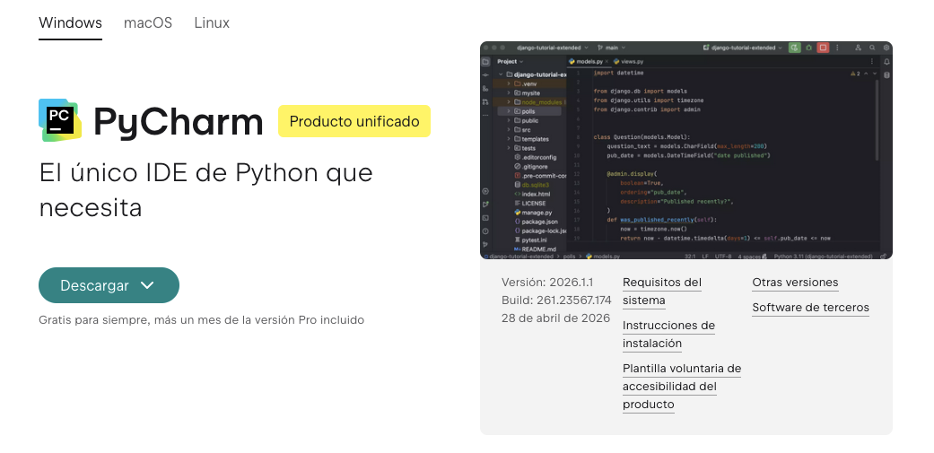
Task: Click the Git tool icon in IDE preview sidebar
Action: click(x=484, y=244)
